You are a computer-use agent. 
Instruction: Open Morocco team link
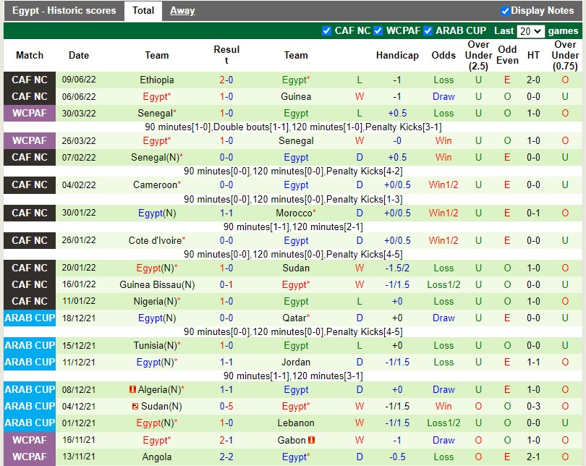click(294, 213)
